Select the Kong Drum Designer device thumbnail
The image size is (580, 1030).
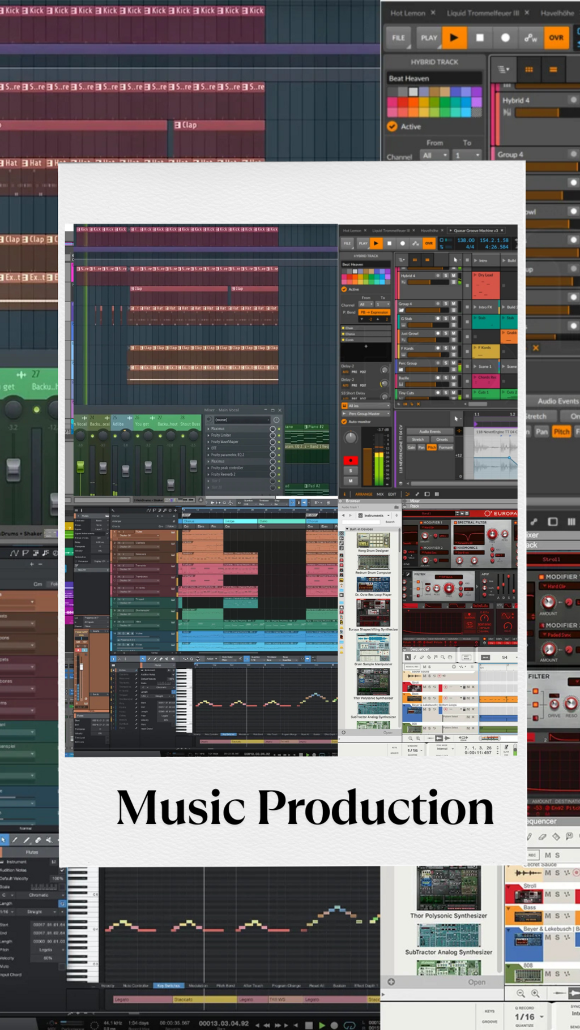click(373, 541)
